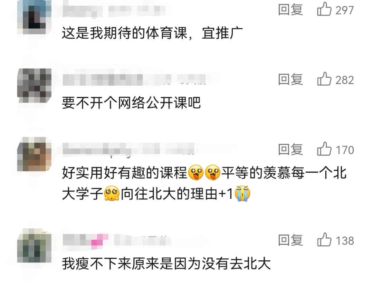373x287 pixels.
Task: Tap thumbs-up icon beside 138
Action: (x=324, y=239)
